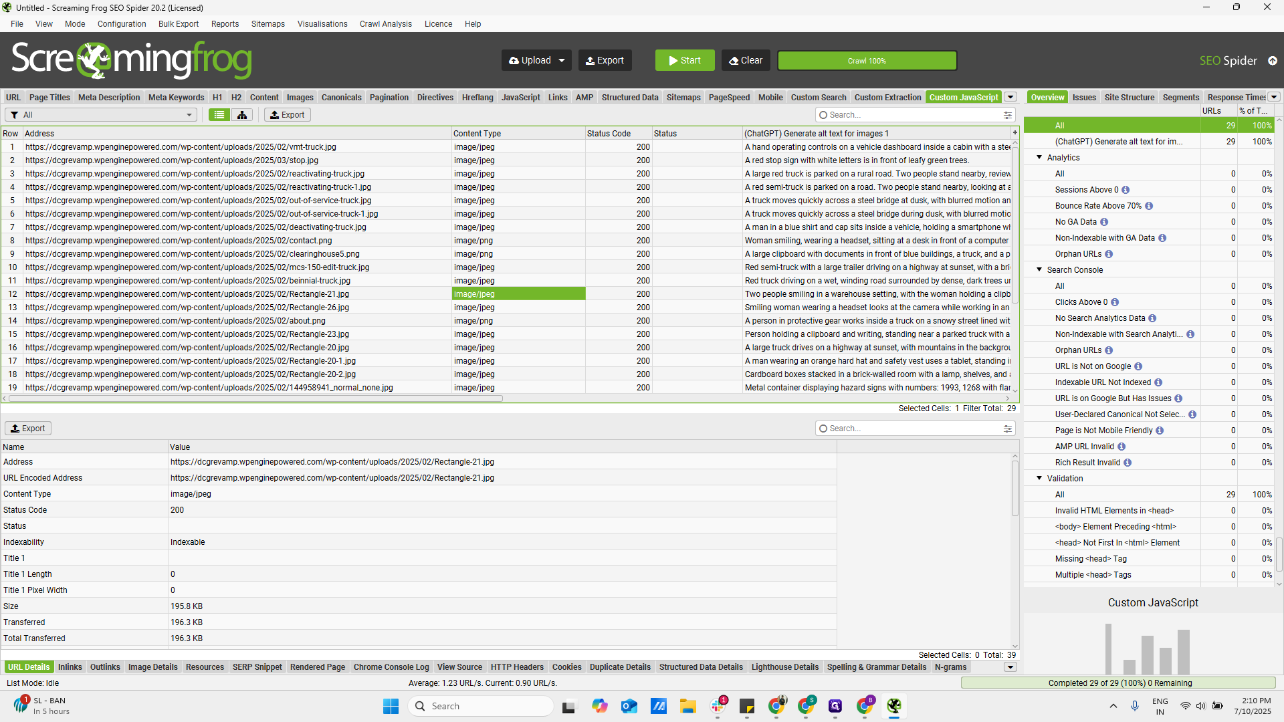This screenshot has width=1284, height=722.
Task: Open search filter options in top search box
Action: click(1007, 115)
